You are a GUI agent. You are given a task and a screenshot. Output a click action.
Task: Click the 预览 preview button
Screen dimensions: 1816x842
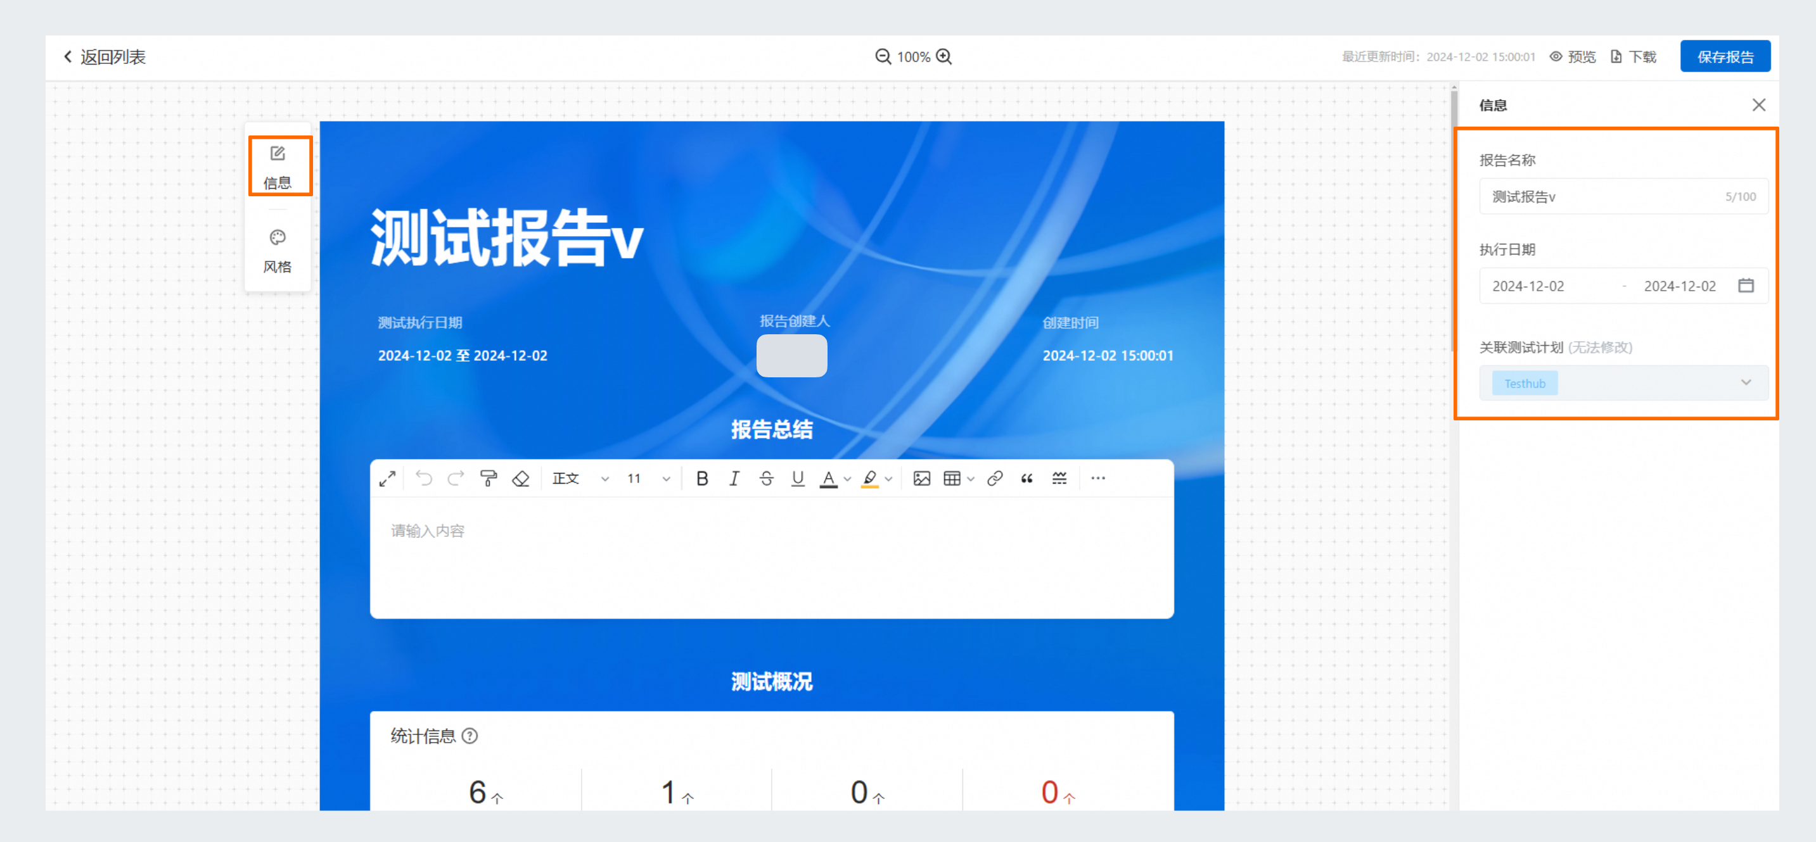pyautogui.click(x=1573, y=56)
